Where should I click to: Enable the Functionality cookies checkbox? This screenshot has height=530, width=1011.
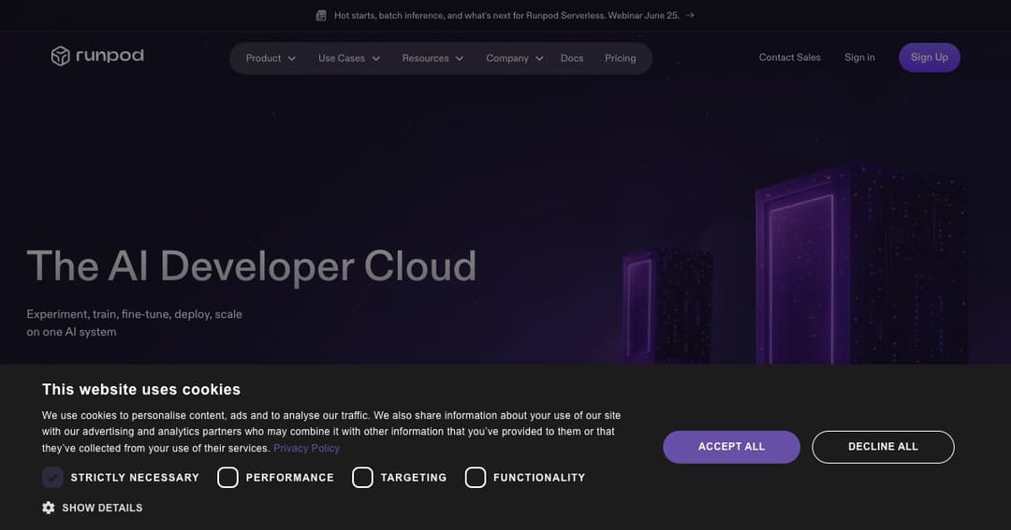476,478
